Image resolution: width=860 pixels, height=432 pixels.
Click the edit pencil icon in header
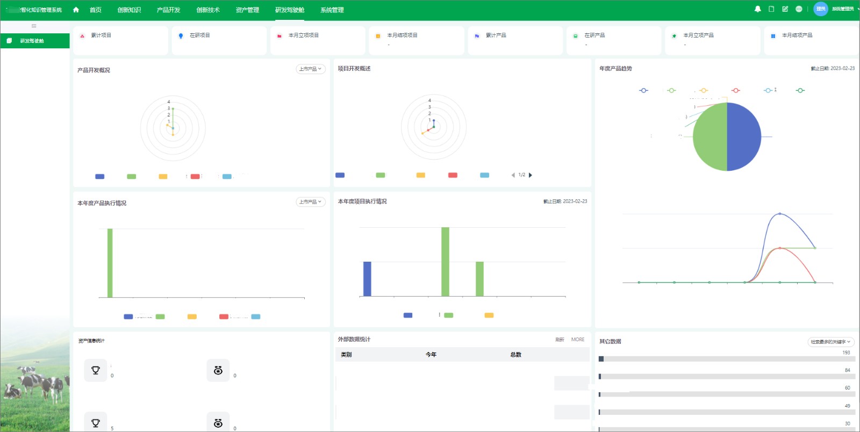785,9
